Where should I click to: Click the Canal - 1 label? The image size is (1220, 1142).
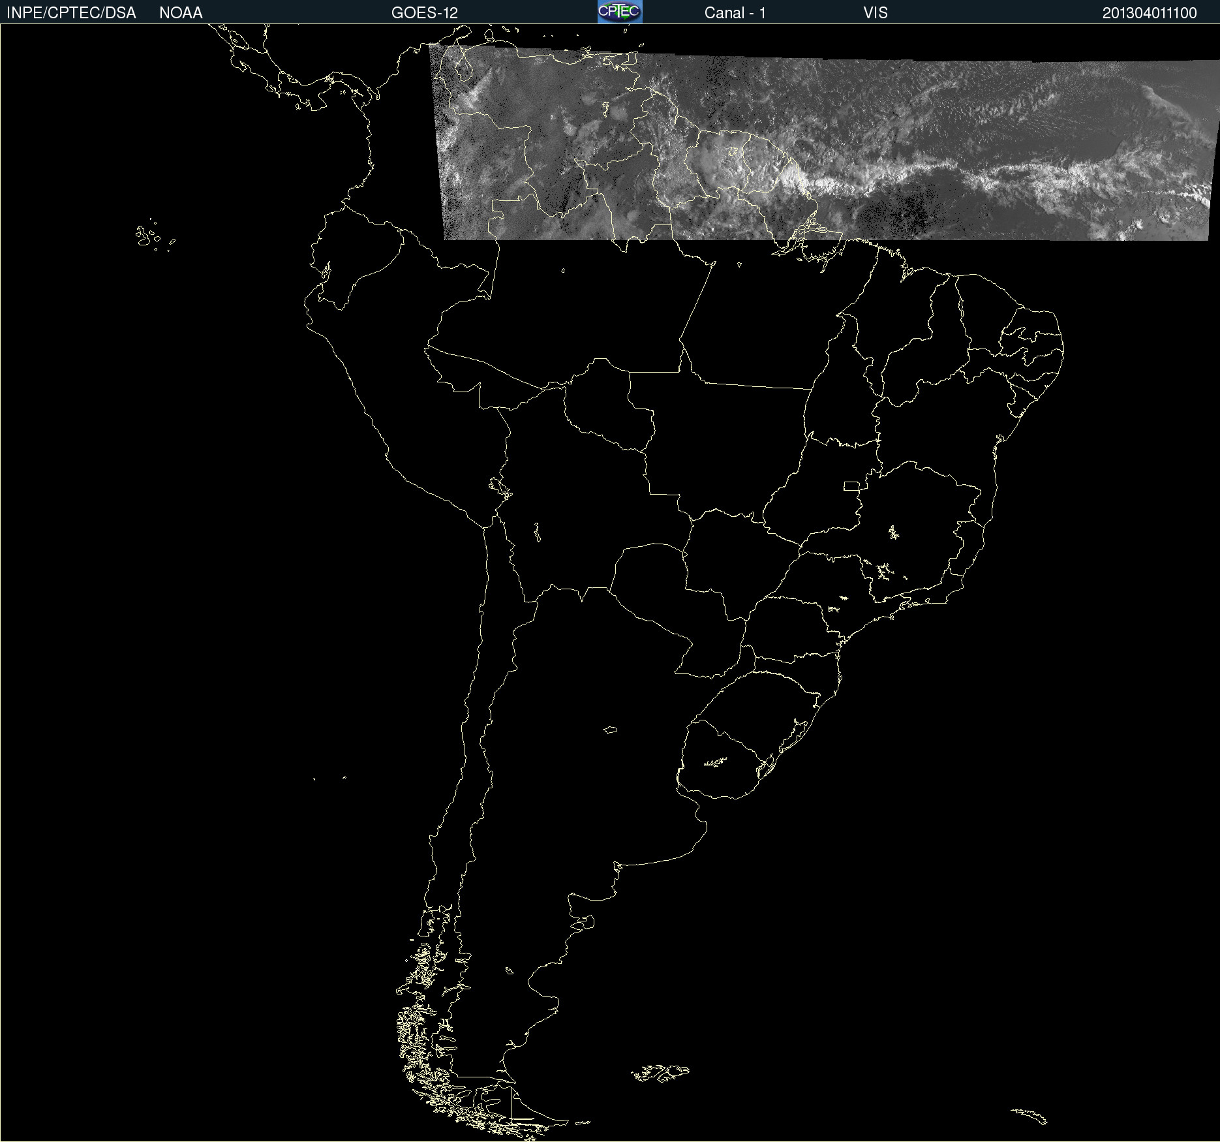pyautogui.click(x=735, y=13)
